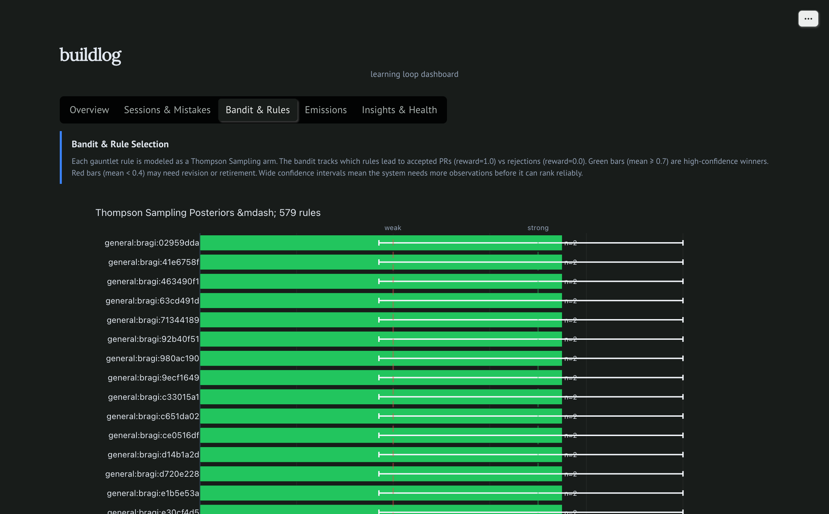The width and height of the screenshot is (829, 514).
Task: Click the buildlog logo title
Action: 90,55
